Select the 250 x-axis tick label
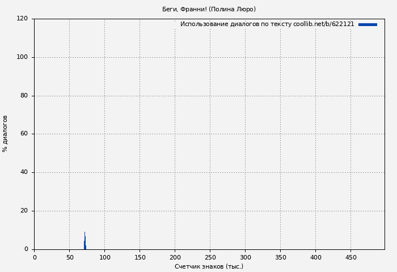This screenshot has width=397, height=272. (210, 257)
